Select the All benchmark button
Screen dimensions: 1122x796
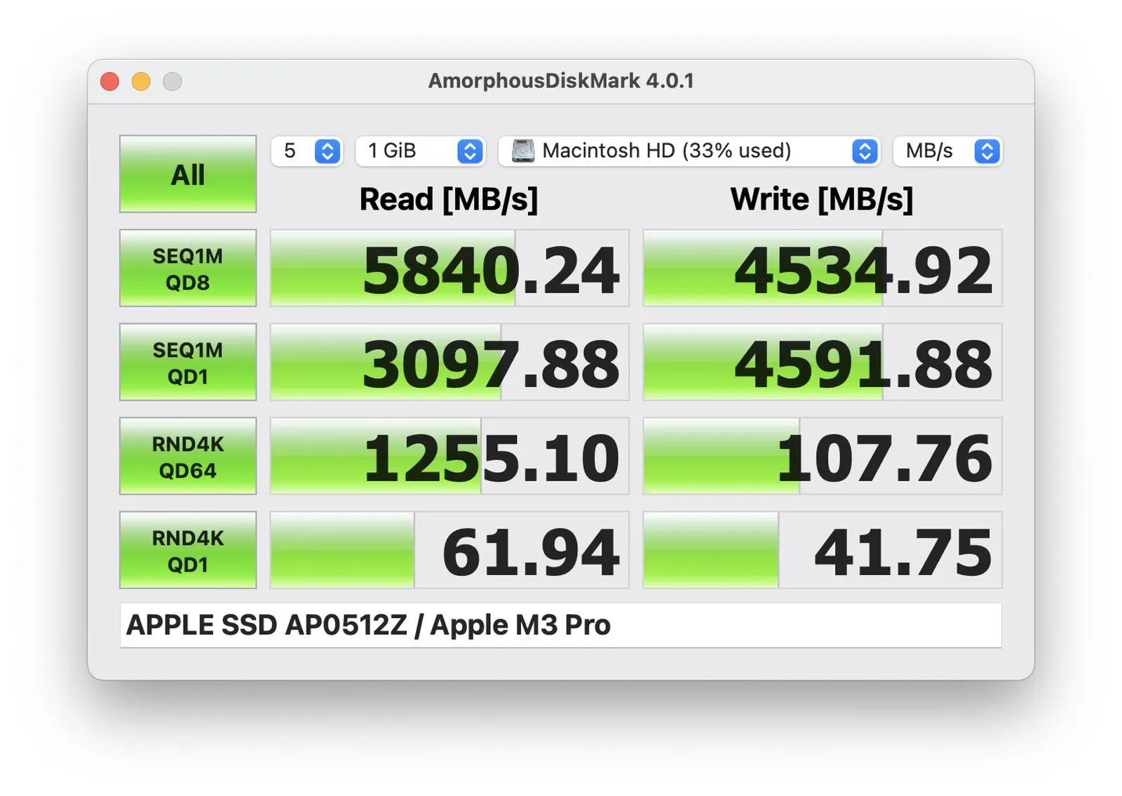click(x=187, y=175)
